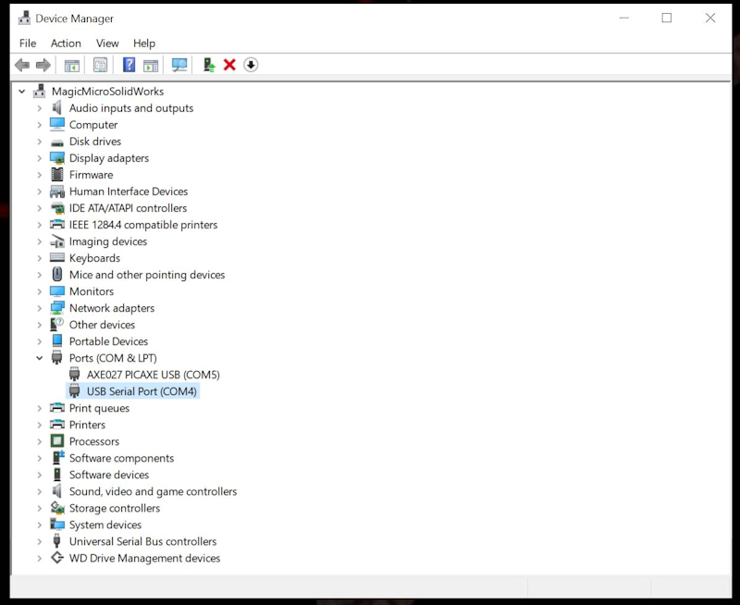
Task: Select WD Drive Management devices entry
Action: tap(144, 558)
